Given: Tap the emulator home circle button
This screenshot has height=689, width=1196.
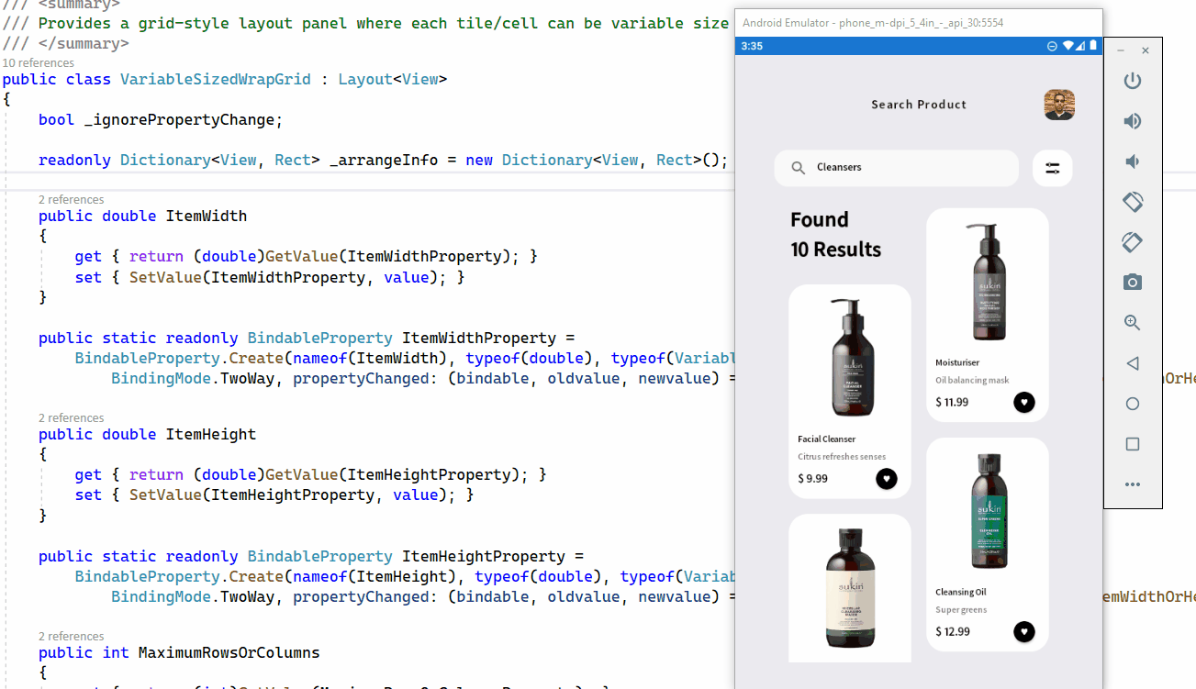Looking at the screenshot, I should (x=1133, y=404).
